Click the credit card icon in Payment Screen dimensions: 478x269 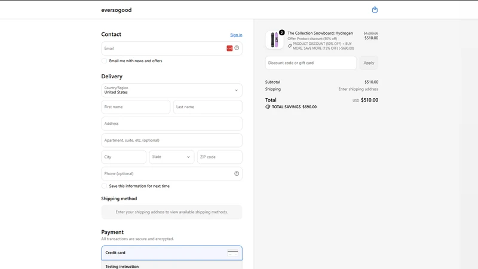pos(232,252)
